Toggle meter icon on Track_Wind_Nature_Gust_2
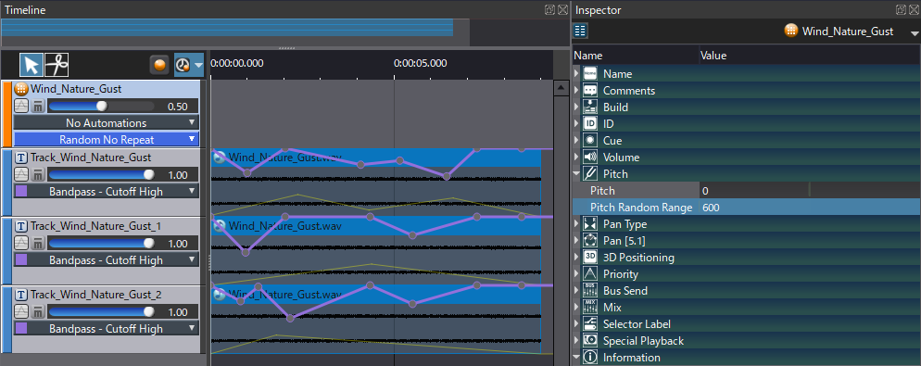 pyautogui.click(x=38, y=311)
